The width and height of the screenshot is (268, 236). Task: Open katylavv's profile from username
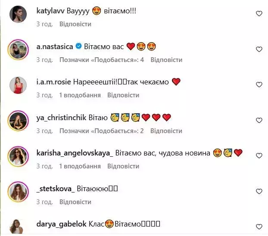tap(50, 11)
